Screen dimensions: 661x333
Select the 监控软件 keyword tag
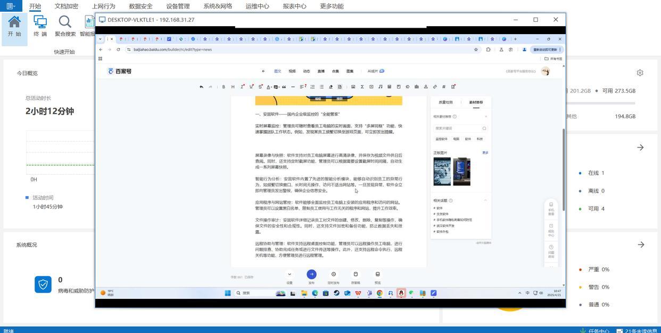tap(441, 139)
